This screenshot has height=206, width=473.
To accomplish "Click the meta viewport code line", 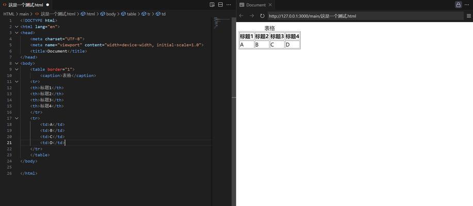I will click(117, 45).
